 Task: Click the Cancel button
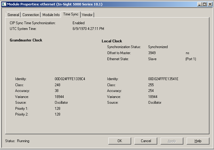pyautogui.click(x=146, y=141)
